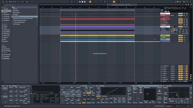193x108 pixels.
Task: Start playback with the Play button
Action: (x=80, y=2)
